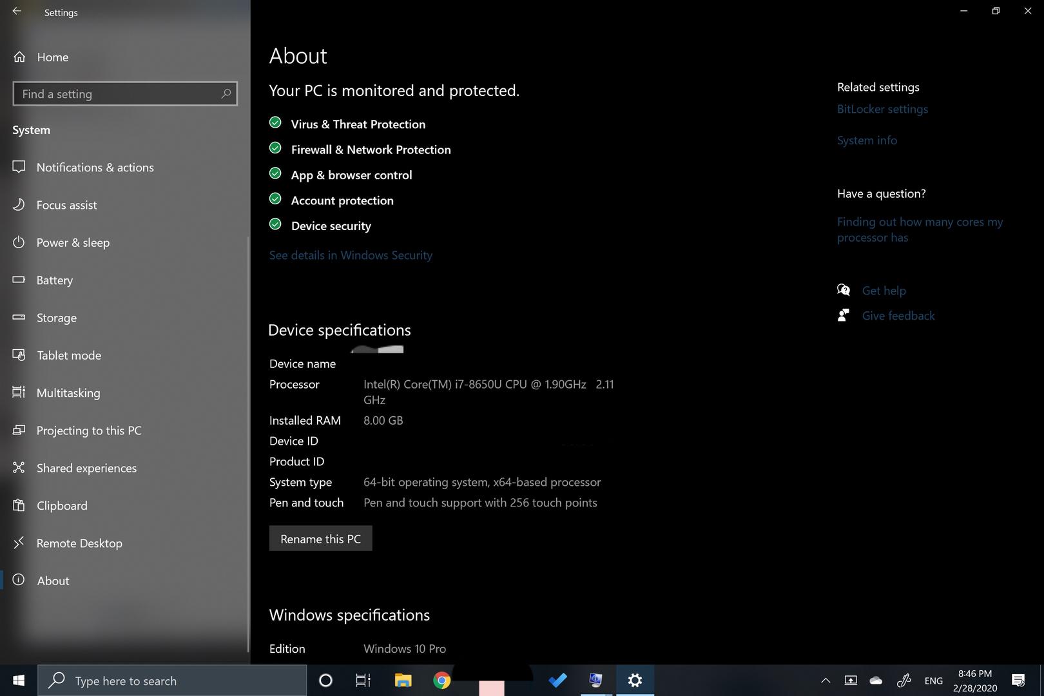Viewport: 1044px width, 696px height.
Task: Open Google Chrome from the taskbar
Action: pyautogui.click(x=441, y=681)
